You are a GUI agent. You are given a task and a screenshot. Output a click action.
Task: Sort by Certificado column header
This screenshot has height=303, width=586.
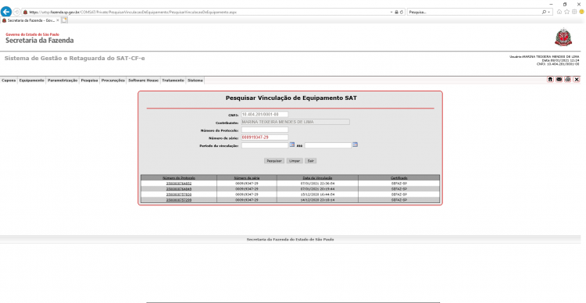(x=399, y=178)
